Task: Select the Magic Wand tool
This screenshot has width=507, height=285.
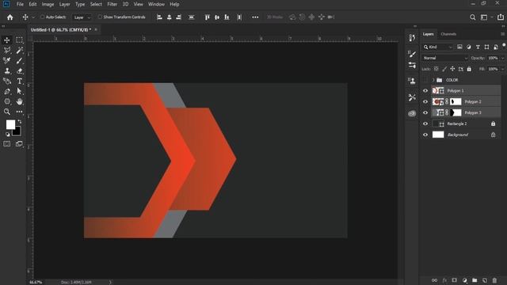Action: (19, 51)
